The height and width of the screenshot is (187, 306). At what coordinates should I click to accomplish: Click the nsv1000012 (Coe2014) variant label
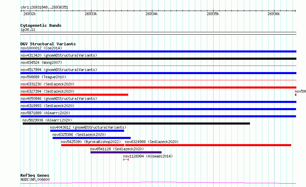(x=41, y=48)
